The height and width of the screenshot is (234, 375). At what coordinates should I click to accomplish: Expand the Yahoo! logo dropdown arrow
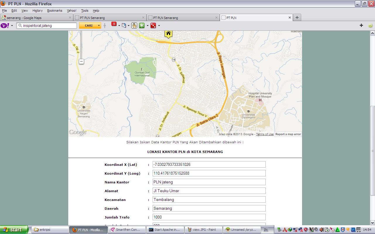12,25
